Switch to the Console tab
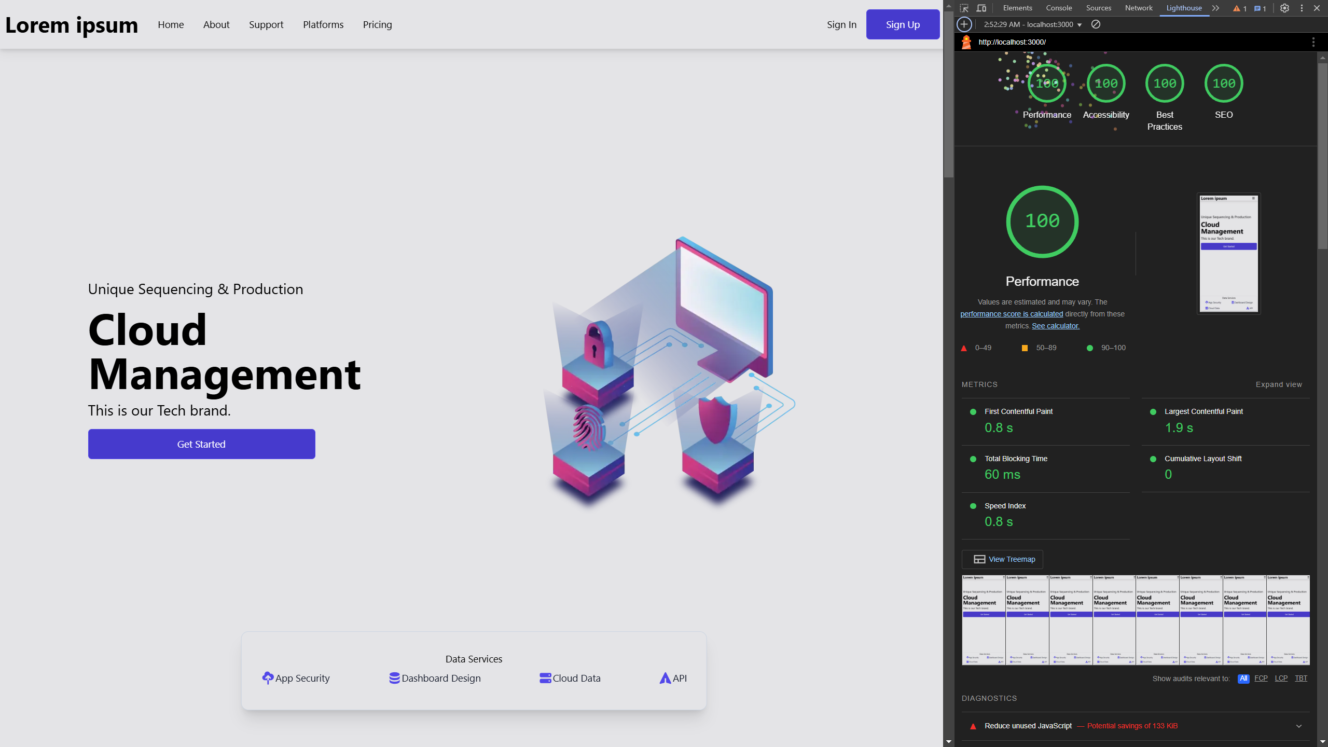 tap(1058, 8)
